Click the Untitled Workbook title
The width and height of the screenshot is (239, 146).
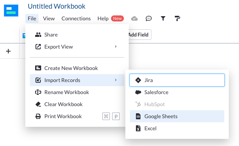tap(57, 6)
